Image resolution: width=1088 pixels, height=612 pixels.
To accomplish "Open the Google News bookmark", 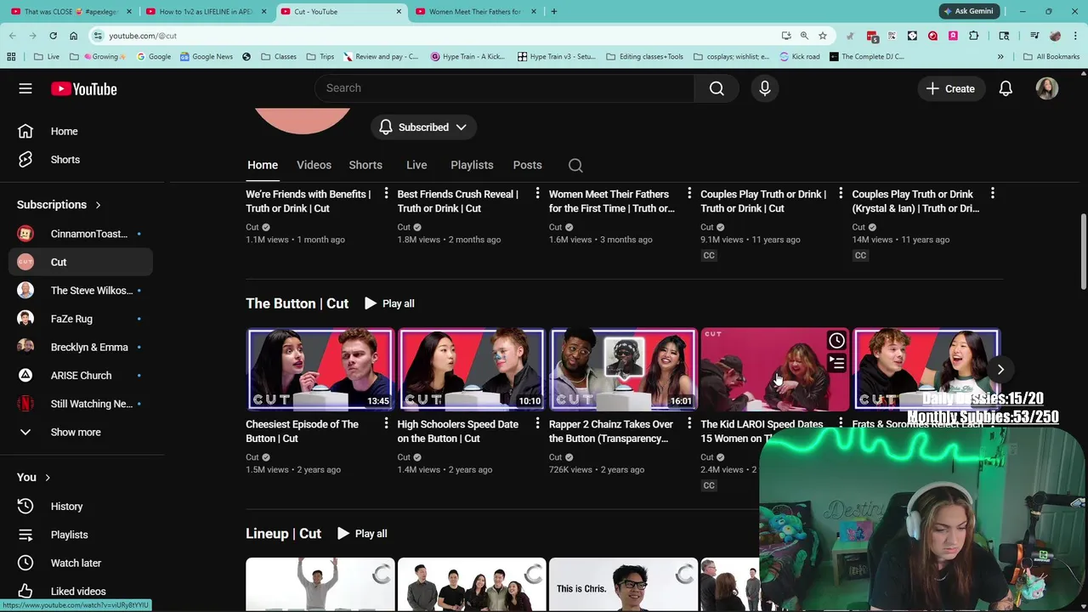I will click(206, 57).
